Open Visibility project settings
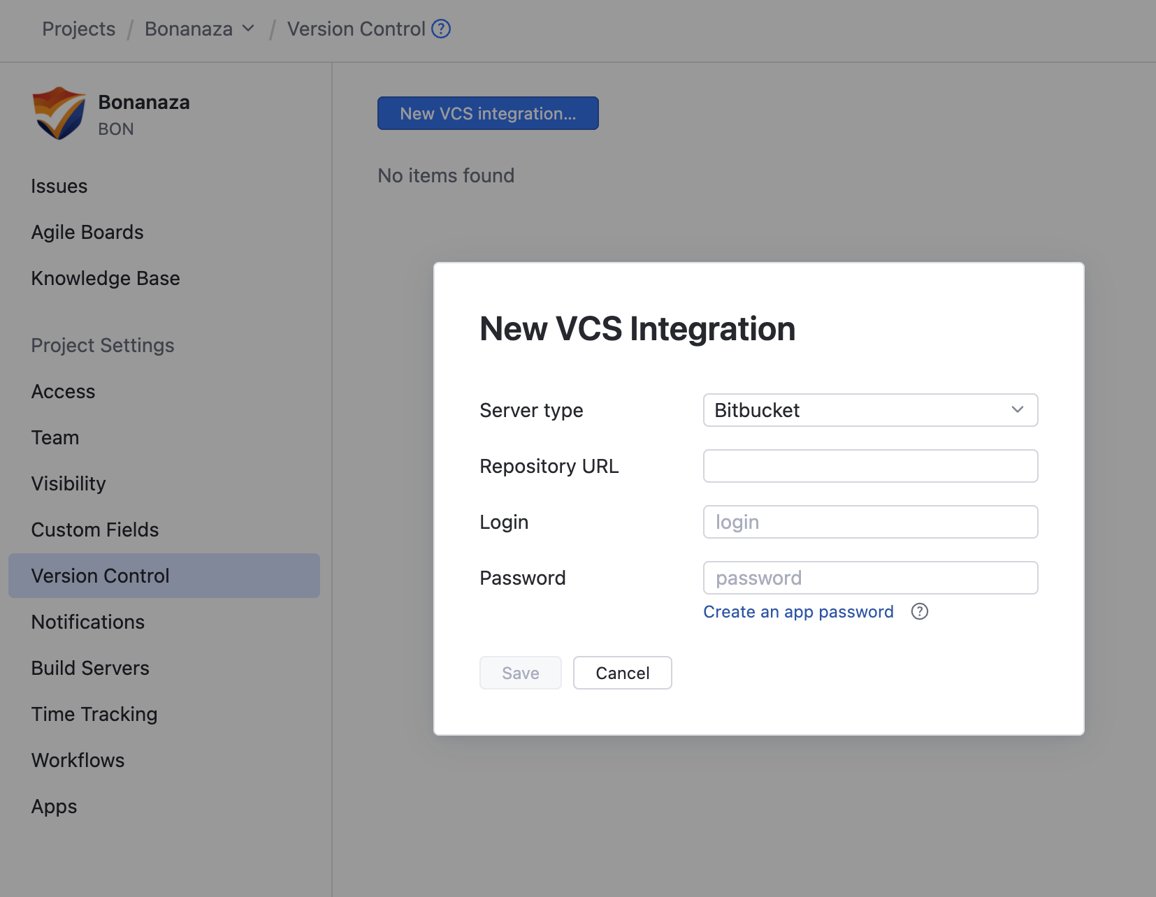This screenshot has height=897, width=1156. (x=68, y=484)
